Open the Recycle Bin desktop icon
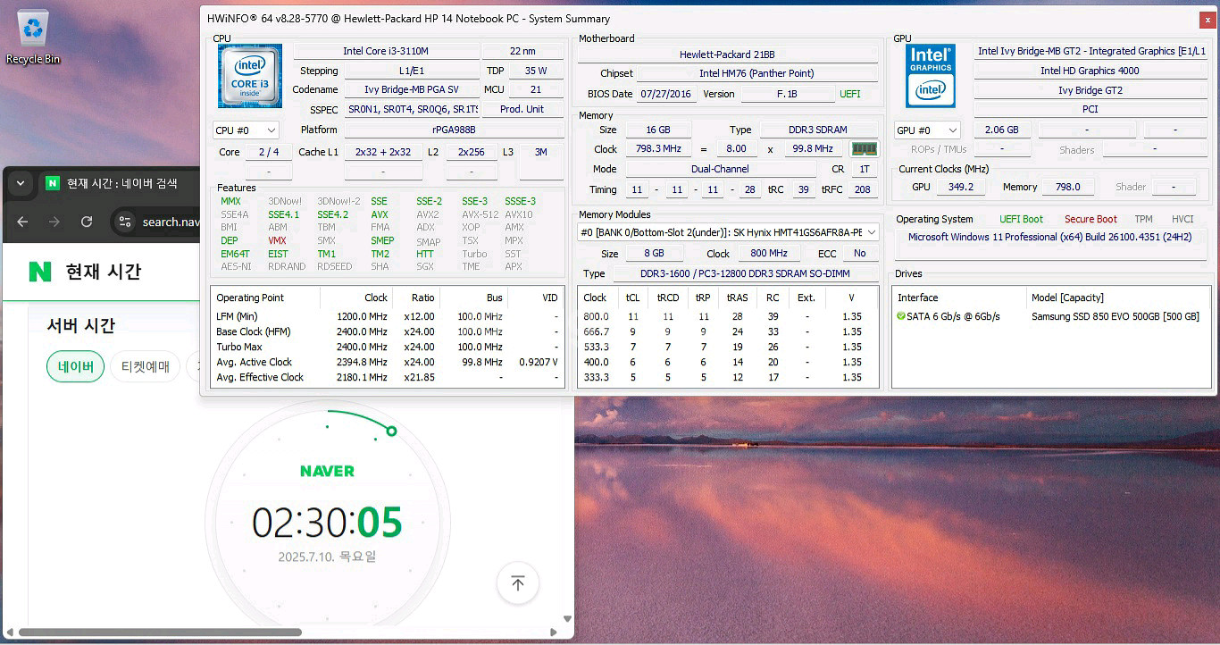Screen dimensions: 1220x645 [33, 38]
